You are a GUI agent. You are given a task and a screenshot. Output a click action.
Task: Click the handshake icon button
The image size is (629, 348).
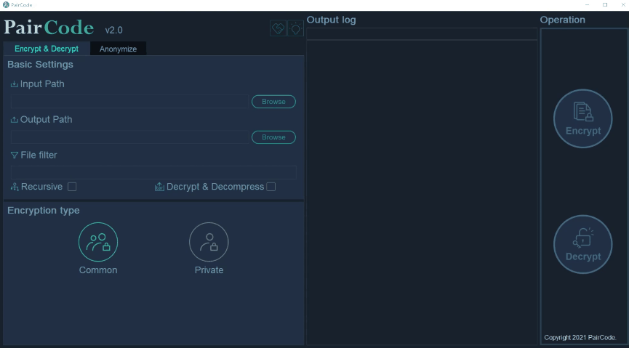[278, 28]
